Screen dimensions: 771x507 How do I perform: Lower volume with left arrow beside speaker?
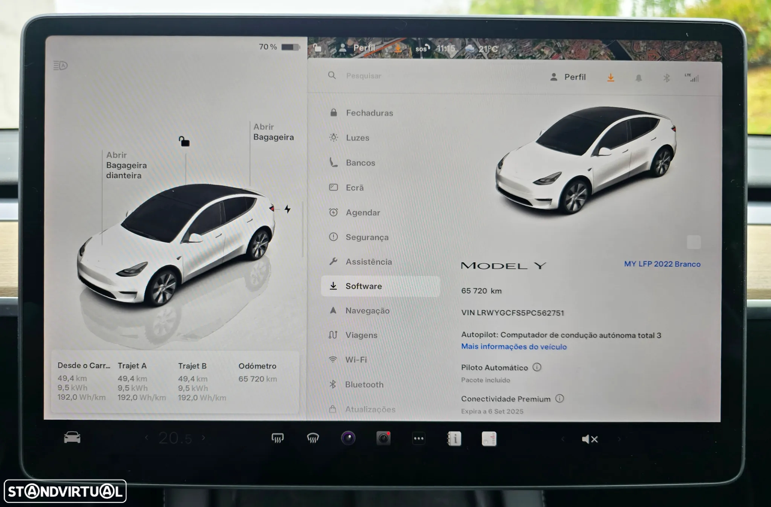tap(563, 439)
